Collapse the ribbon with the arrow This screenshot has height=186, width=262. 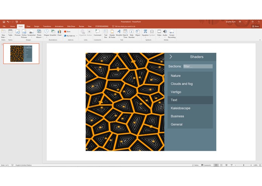[x=260, y=40]
